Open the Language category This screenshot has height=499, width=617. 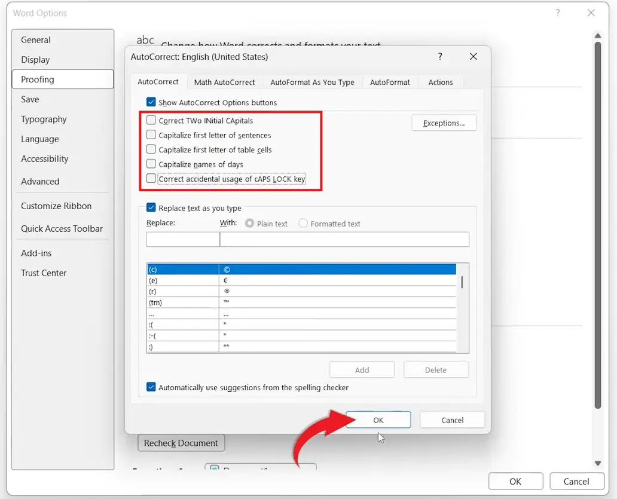(63, 139)
